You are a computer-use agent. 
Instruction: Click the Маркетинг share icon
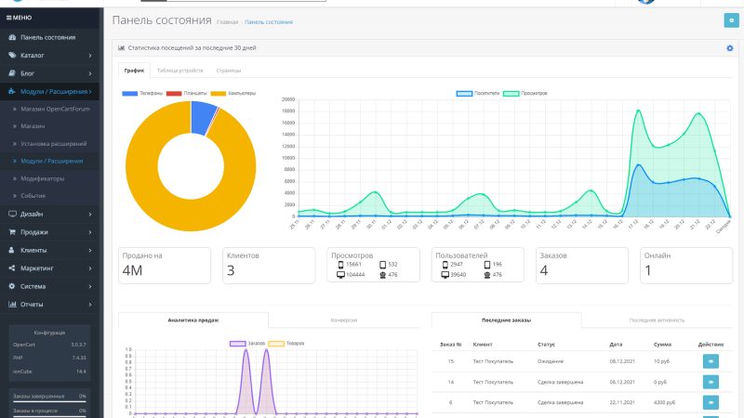tap(12, 268)
